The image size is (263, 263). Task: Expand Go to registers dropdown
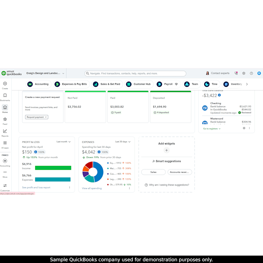tap(212, 129)
